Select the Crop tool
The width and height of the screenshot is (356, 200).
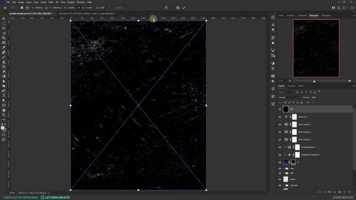click(x=4, y=38)
